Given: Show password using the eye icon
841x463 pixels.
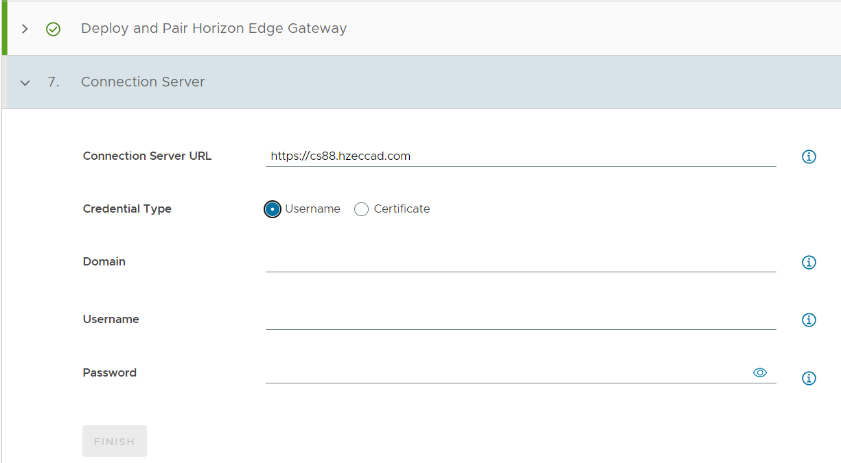Looking at the screenshot, I should (x=759, y=372).
